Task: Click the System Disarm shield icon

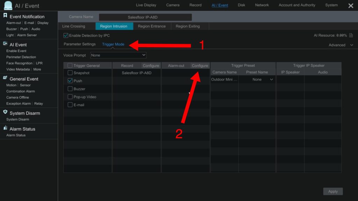Action: 5,112
